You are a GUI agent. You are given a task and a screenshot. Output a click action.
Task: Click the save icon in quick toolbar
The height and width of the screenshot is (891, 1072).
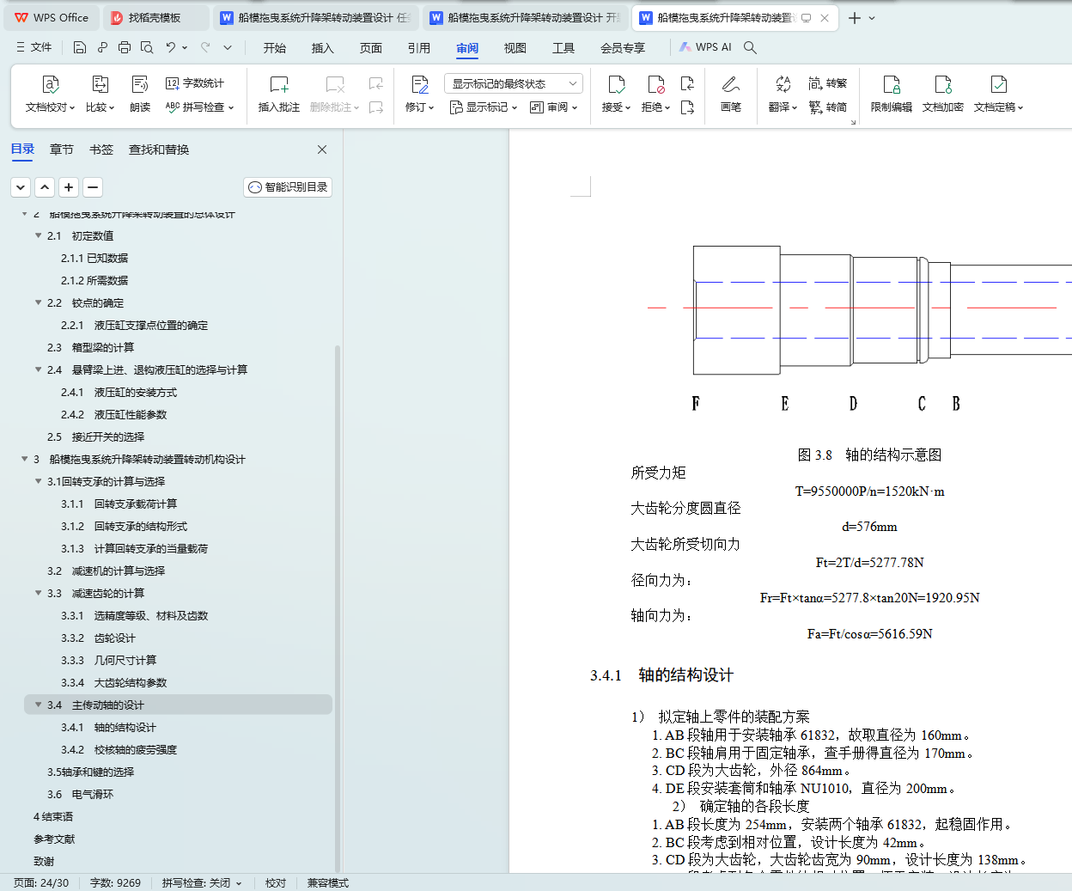pyautogui.click(x=80, y=47)
